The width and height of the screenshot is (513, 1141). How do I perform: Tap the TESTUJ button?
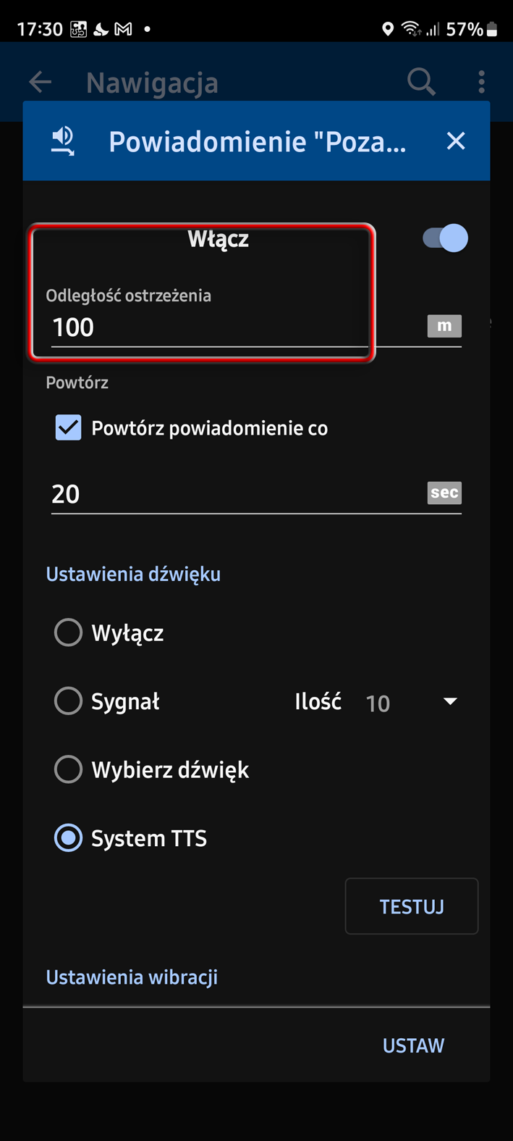tap(412, 906)
